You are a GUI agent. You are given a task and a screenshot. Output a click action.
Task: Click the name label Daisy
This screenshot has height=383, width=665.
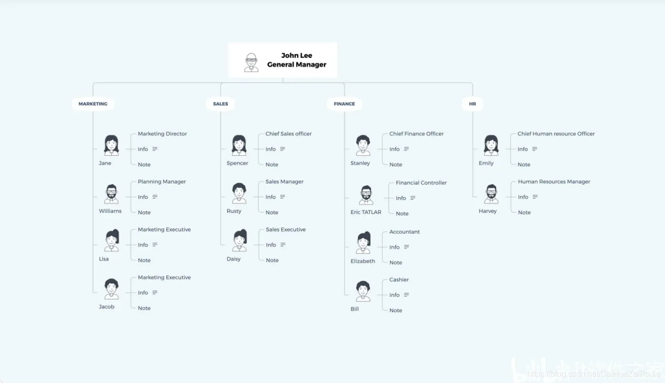tap(233, 259)
